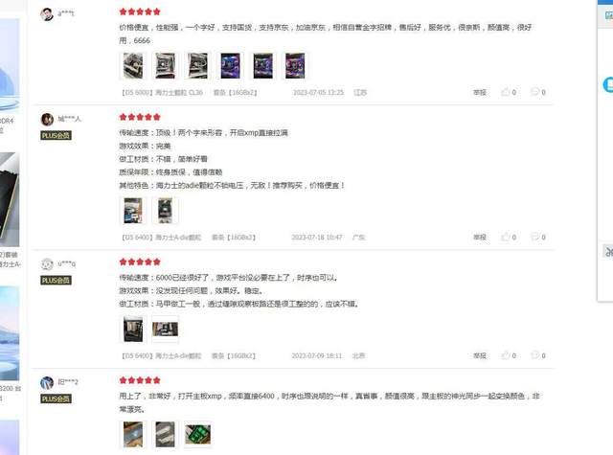Open second photo in the 2023-07-18 review
This screenshot has height=455, width=613.
point(165,211)
